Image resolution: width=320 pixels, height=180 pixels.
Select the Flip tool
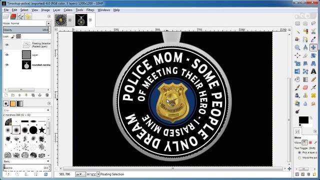click(297, 71)
